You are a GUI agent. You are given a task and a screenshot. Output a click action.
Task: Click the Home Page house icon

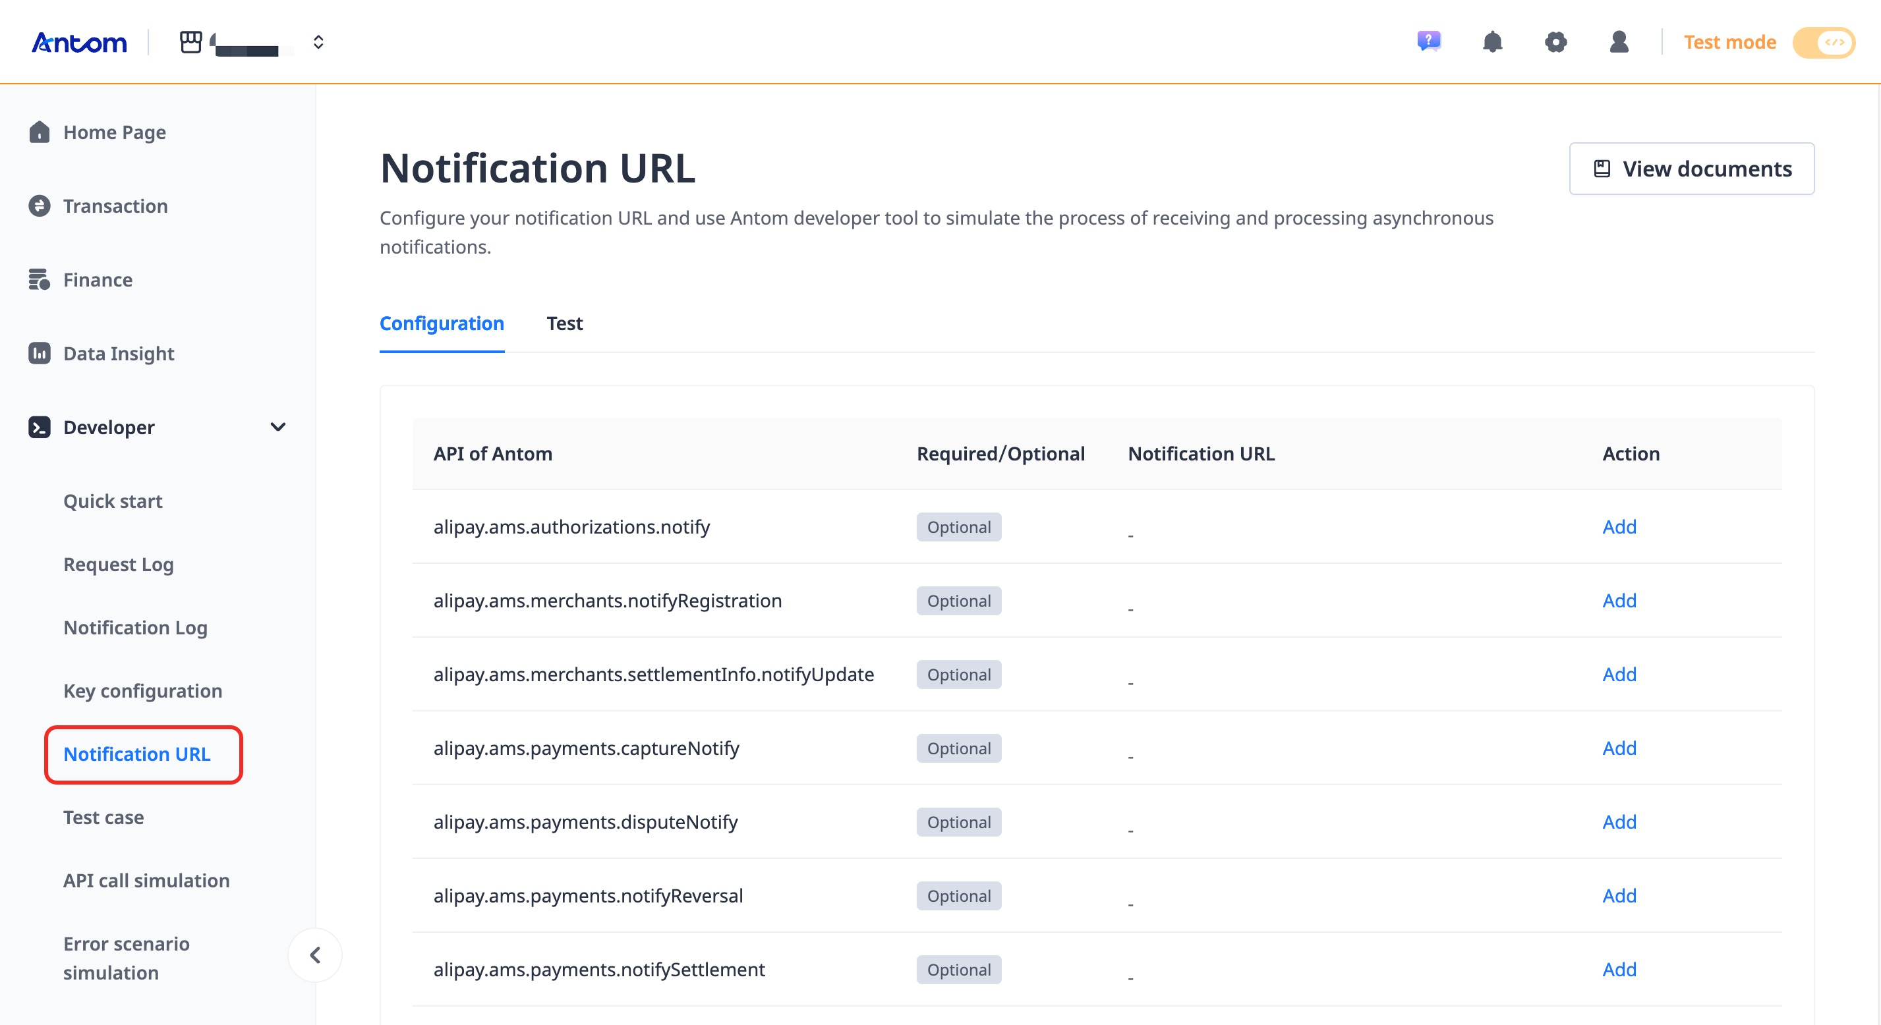tap(40, 132)
